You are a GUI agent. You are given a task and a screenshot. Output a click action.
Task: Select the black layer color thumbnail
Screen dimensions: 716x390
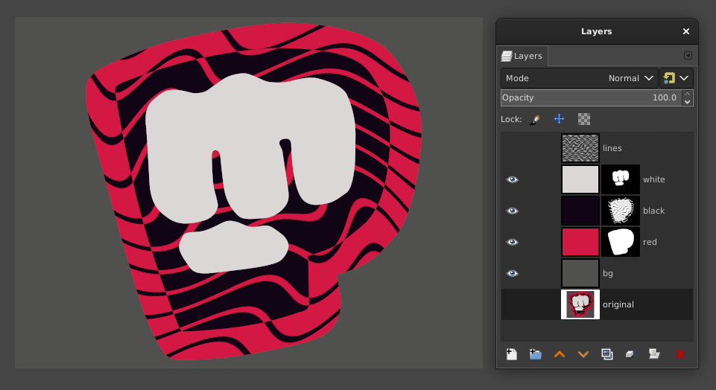coord(580,211)
